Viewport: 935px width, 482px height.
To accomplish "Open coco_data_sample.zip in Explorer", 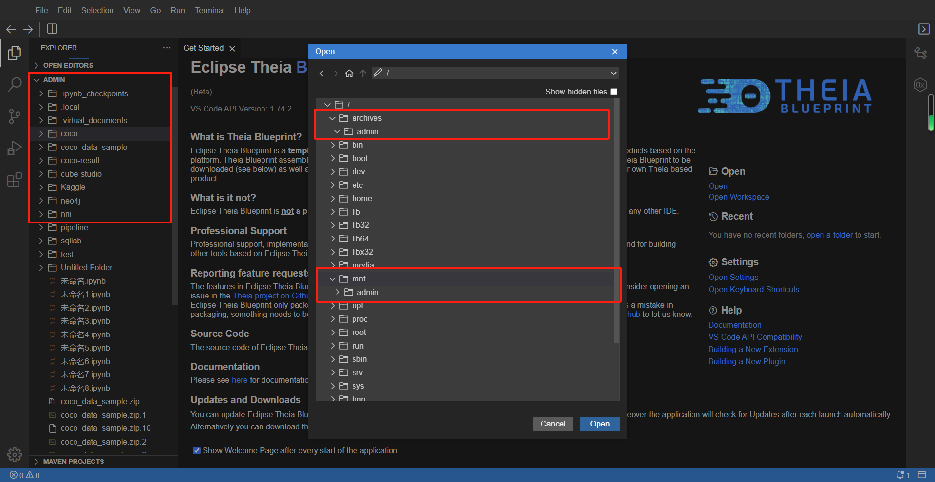I will [100, 402].
